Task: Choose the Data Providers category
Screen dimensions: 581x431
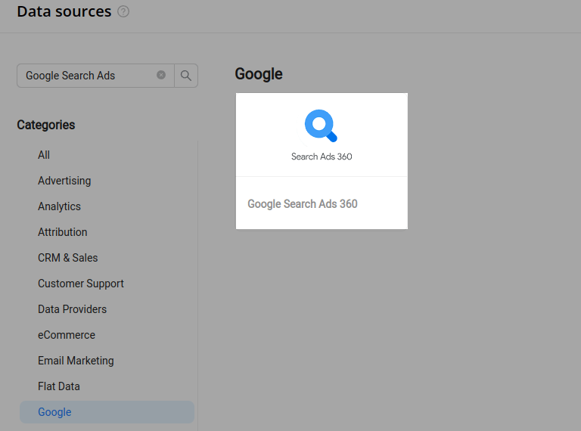Action: (73, 309)
